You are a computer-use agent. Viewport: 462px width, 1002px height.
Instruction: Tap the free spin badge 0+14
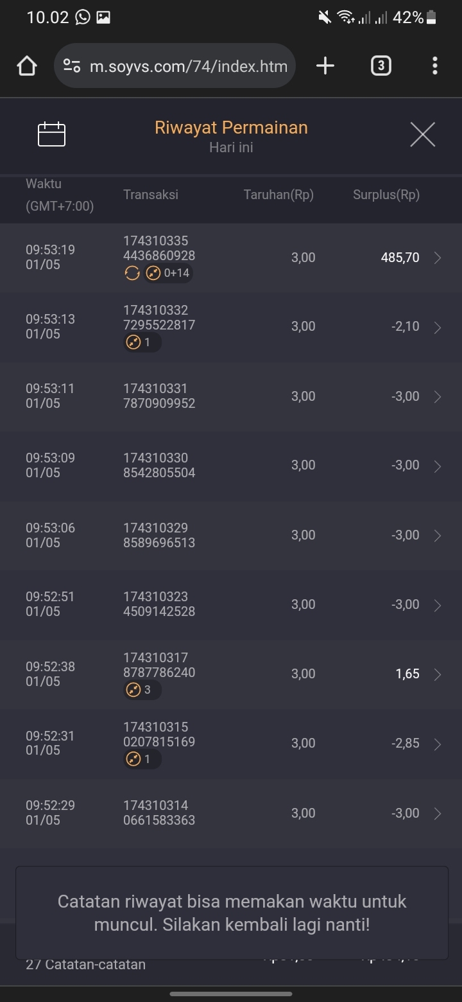point(168,274)
